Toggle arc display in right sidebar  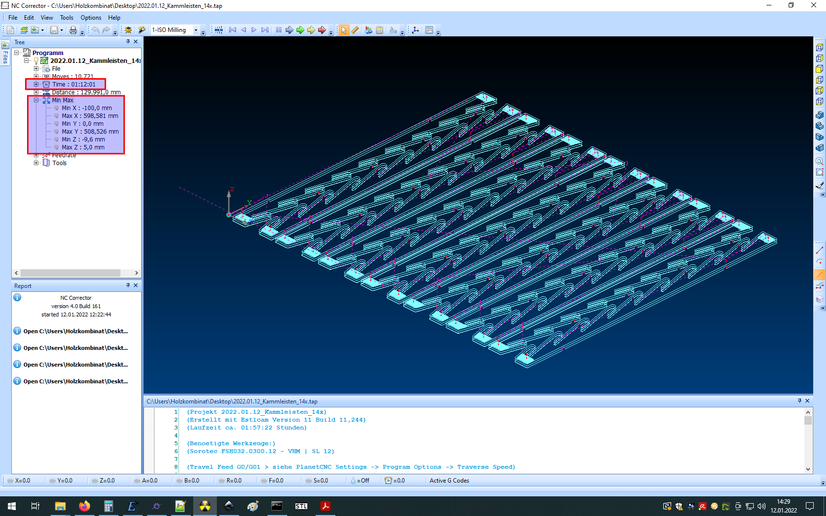point(820,262)
